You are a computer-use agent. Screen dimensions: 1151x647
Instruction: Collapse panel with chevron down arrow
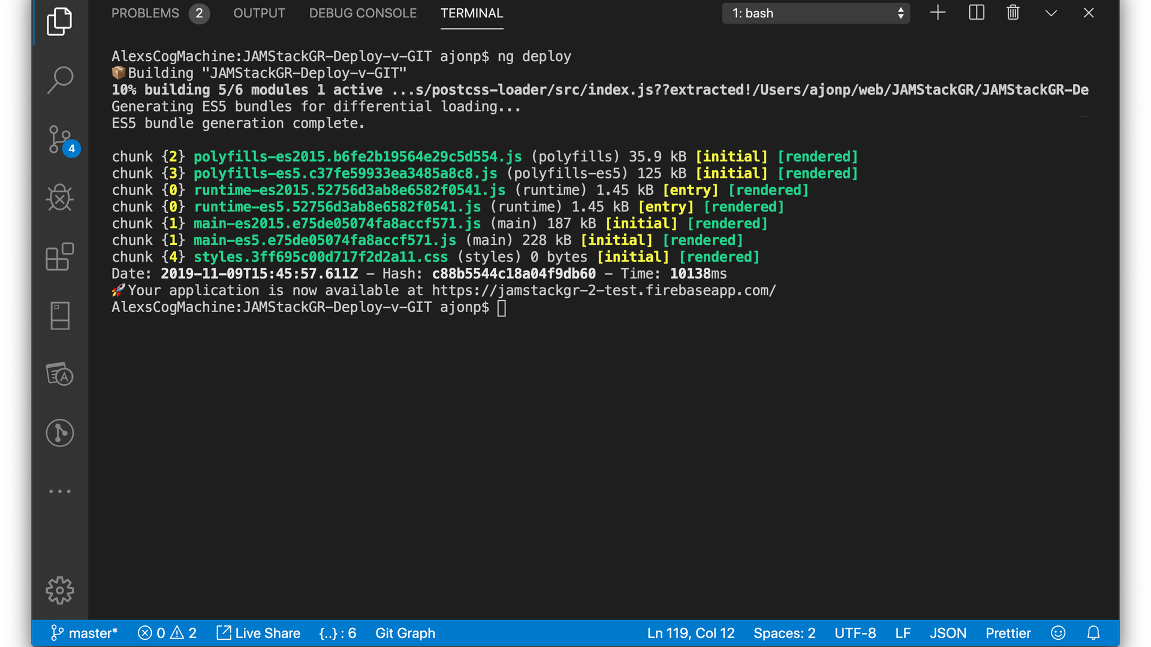[x=1051, y=13]
